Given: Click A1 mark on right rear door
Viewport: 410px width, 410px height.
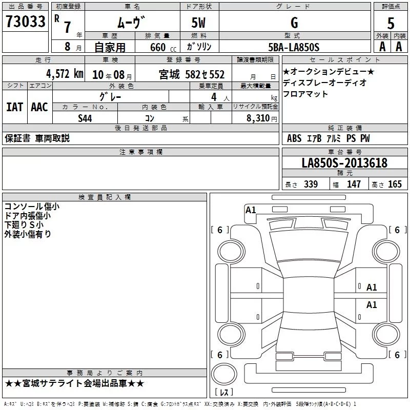Looking at the screenshot, I should pyautogui.click(x=372, y=304).
